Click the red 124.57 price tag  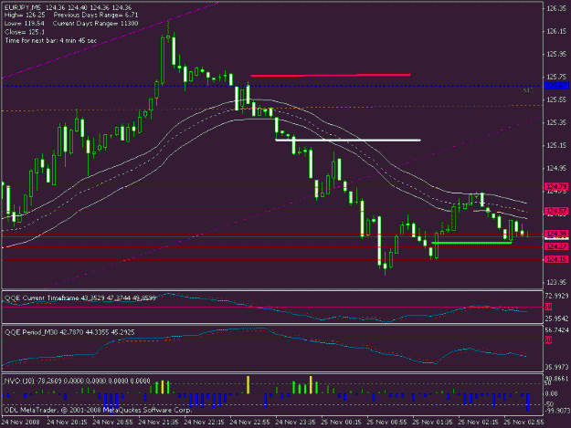click(556, 211)
